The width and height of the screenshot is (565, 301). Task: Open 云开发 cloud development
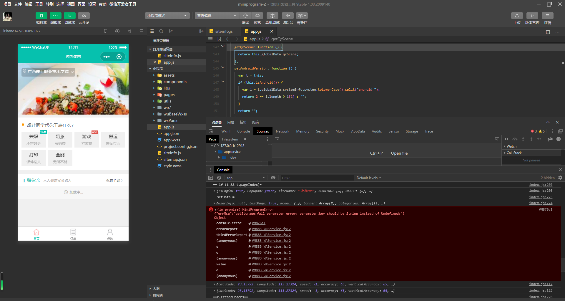click(84, 16)
